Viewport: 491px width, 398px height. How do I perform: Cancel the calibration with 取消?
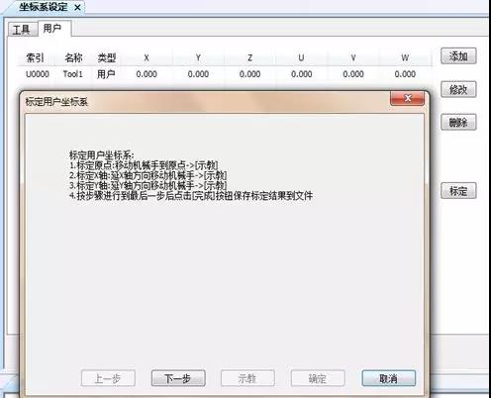tap(388, 378)
